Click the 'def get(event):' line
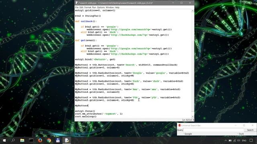 point(86,40)
